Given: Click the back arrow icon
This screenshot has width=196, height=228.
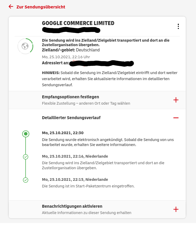Looking at the screenshot, I should pos(11,7).
